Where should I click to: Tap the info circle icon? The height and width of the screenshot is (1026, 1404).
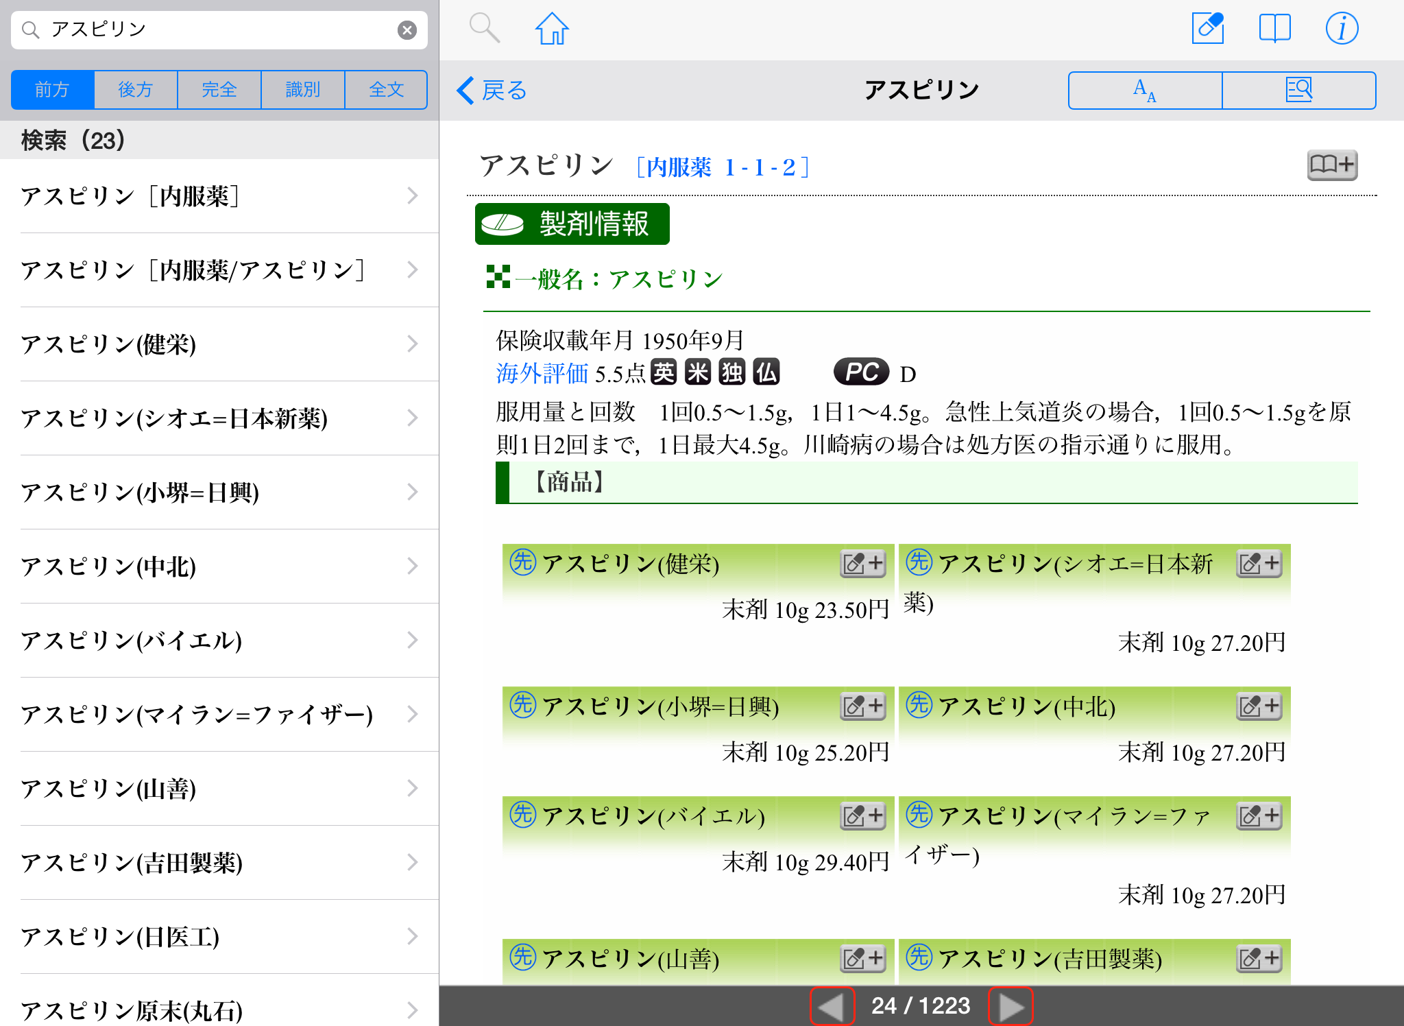[1341, 29]
